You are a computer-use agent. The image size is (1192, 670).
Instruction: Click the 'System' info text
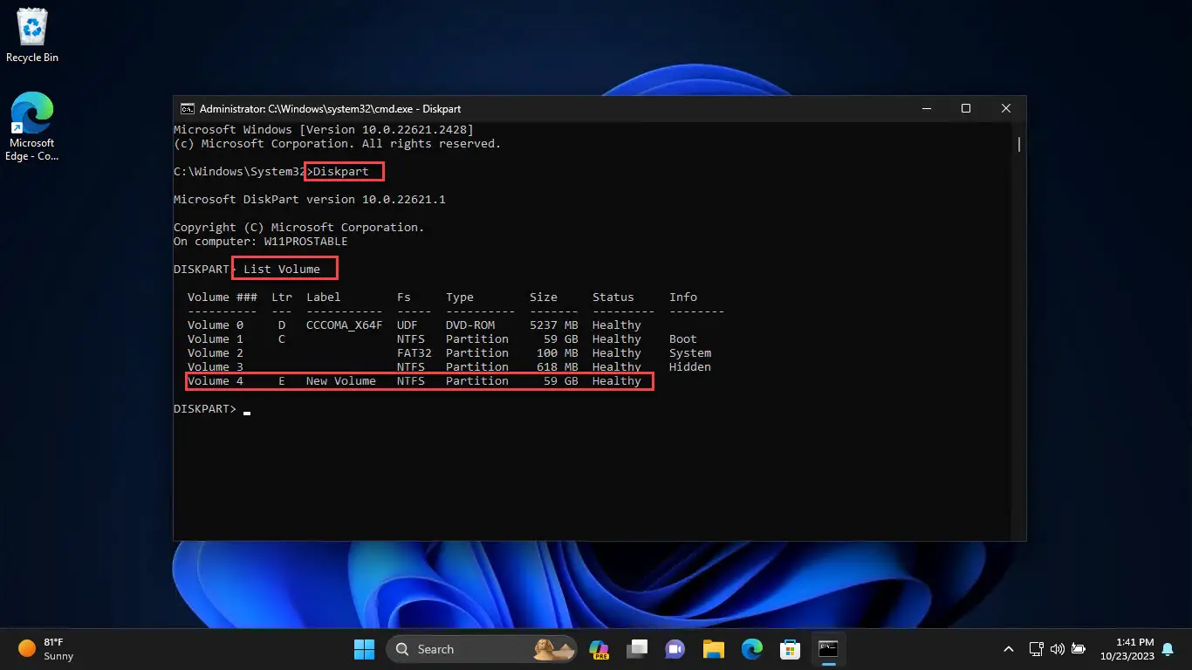pyautogui.click(x=690, y=353)
